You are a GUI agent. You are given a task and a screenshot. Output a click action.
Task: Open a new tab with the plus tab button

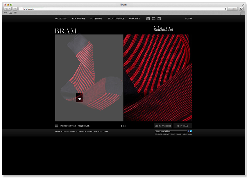click(x=243, y=13)
